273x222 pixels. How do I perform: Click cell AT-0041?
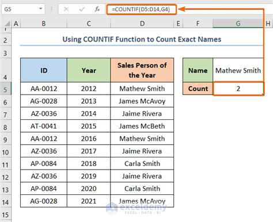(44, 126)
